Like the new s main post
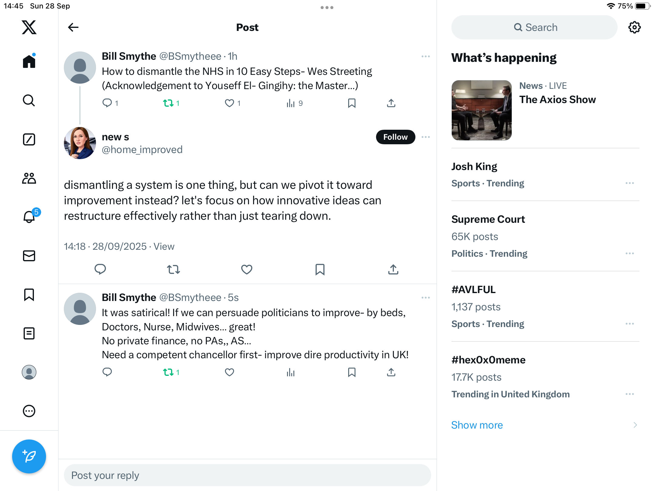This screenshot has width=654, height=491. coord(246,269)
